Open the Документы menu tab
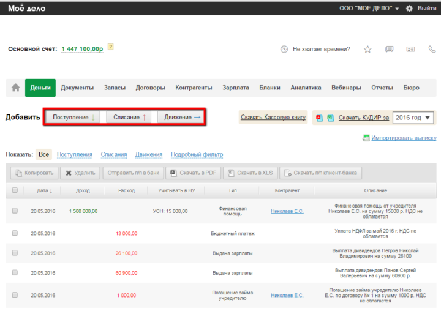Image resolution: width=441 pixels, height=311 pixels. [77, 88]
